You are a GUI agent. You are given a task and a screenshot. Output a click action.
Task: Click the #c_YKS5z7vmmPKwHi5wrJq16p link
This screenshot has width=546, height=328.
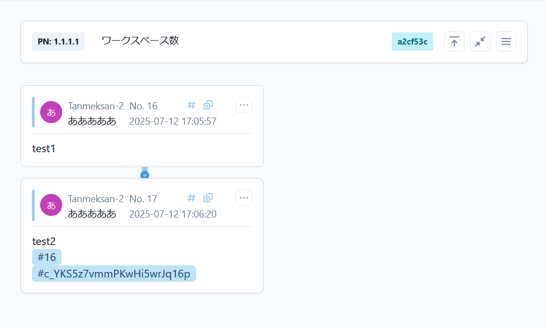[x=114, y=273]
